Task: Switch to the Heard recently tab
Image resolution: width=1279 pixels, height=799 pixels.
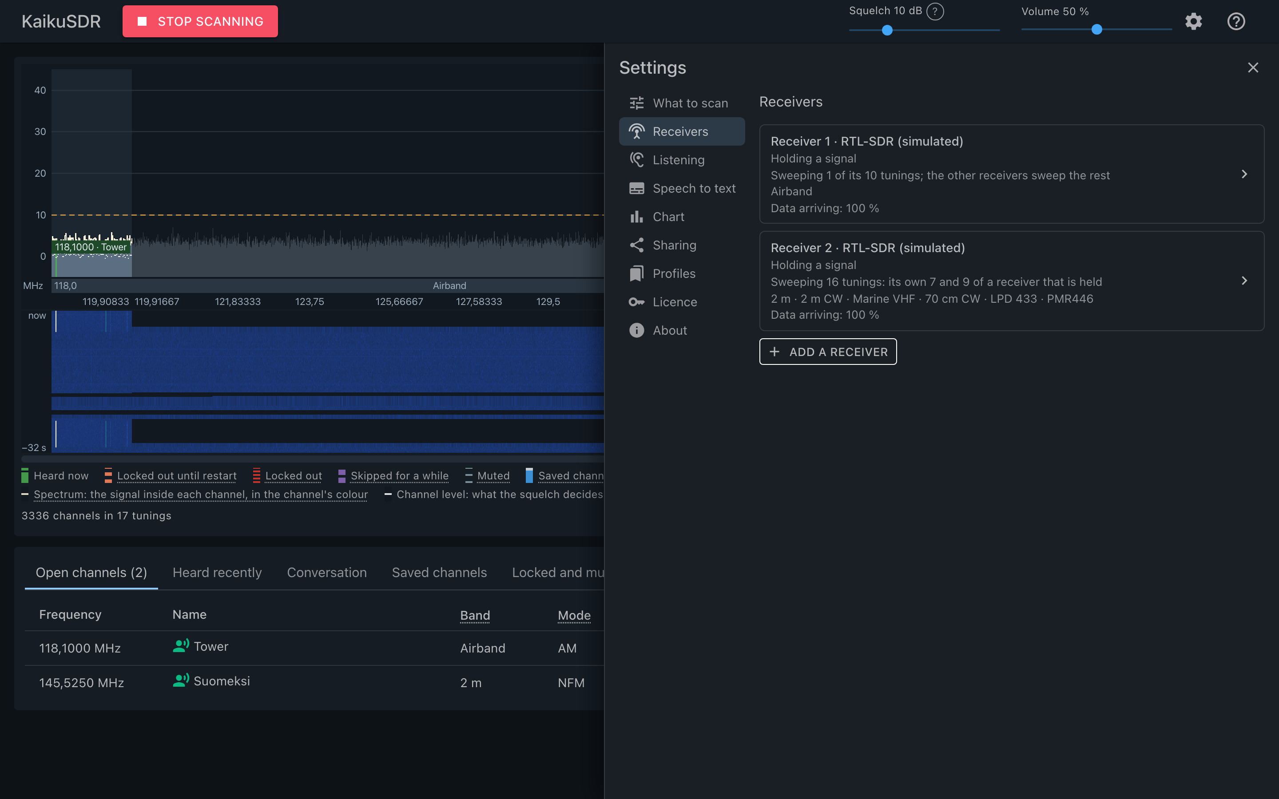Action: point(217,572)
